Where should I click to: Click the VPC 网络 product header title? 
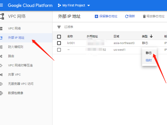coord(17,16)
